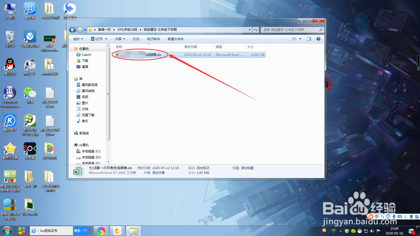Open Explorer help question mark icon
The image size is (420, 236).
click(318, 39)
